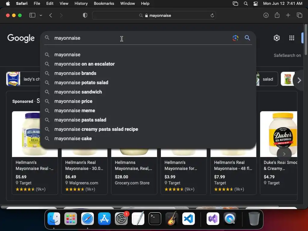Open Spotlight search in menu bar
Screen dimensions: 308x231
pos(245,4)
